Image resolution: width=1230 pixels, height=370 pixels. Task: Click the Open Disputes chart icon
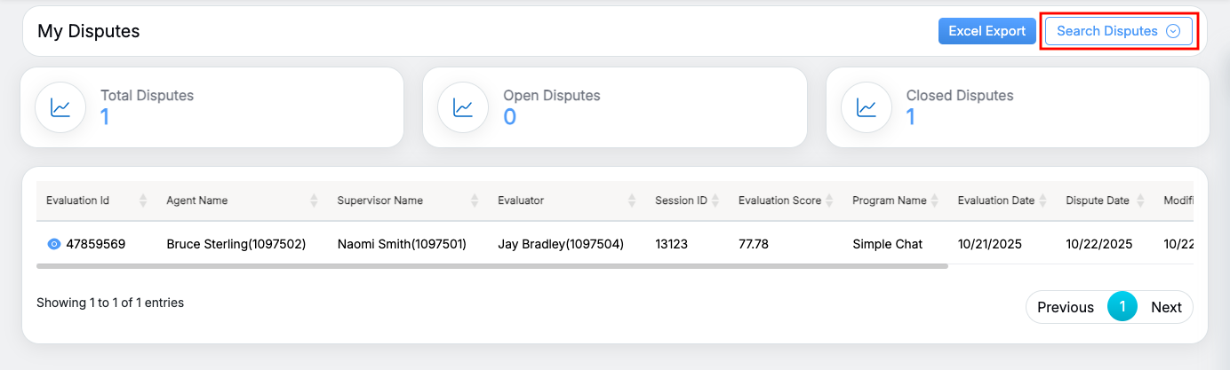click(463, 107)
